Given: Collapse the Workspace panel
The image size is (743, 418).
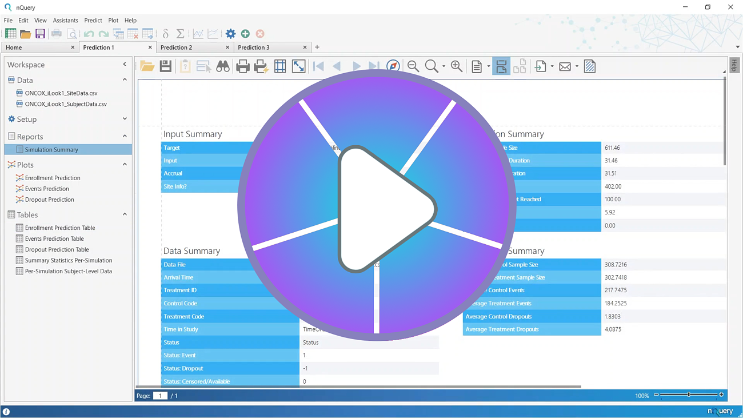Looking at the screenshot, I should tap(125, 65).
